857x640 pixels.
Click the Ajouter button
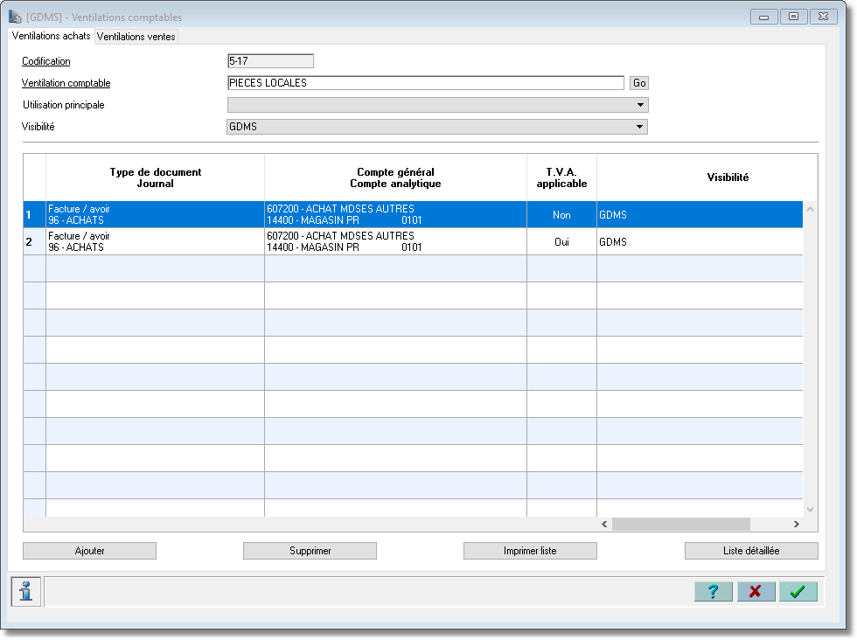point(89,551)
